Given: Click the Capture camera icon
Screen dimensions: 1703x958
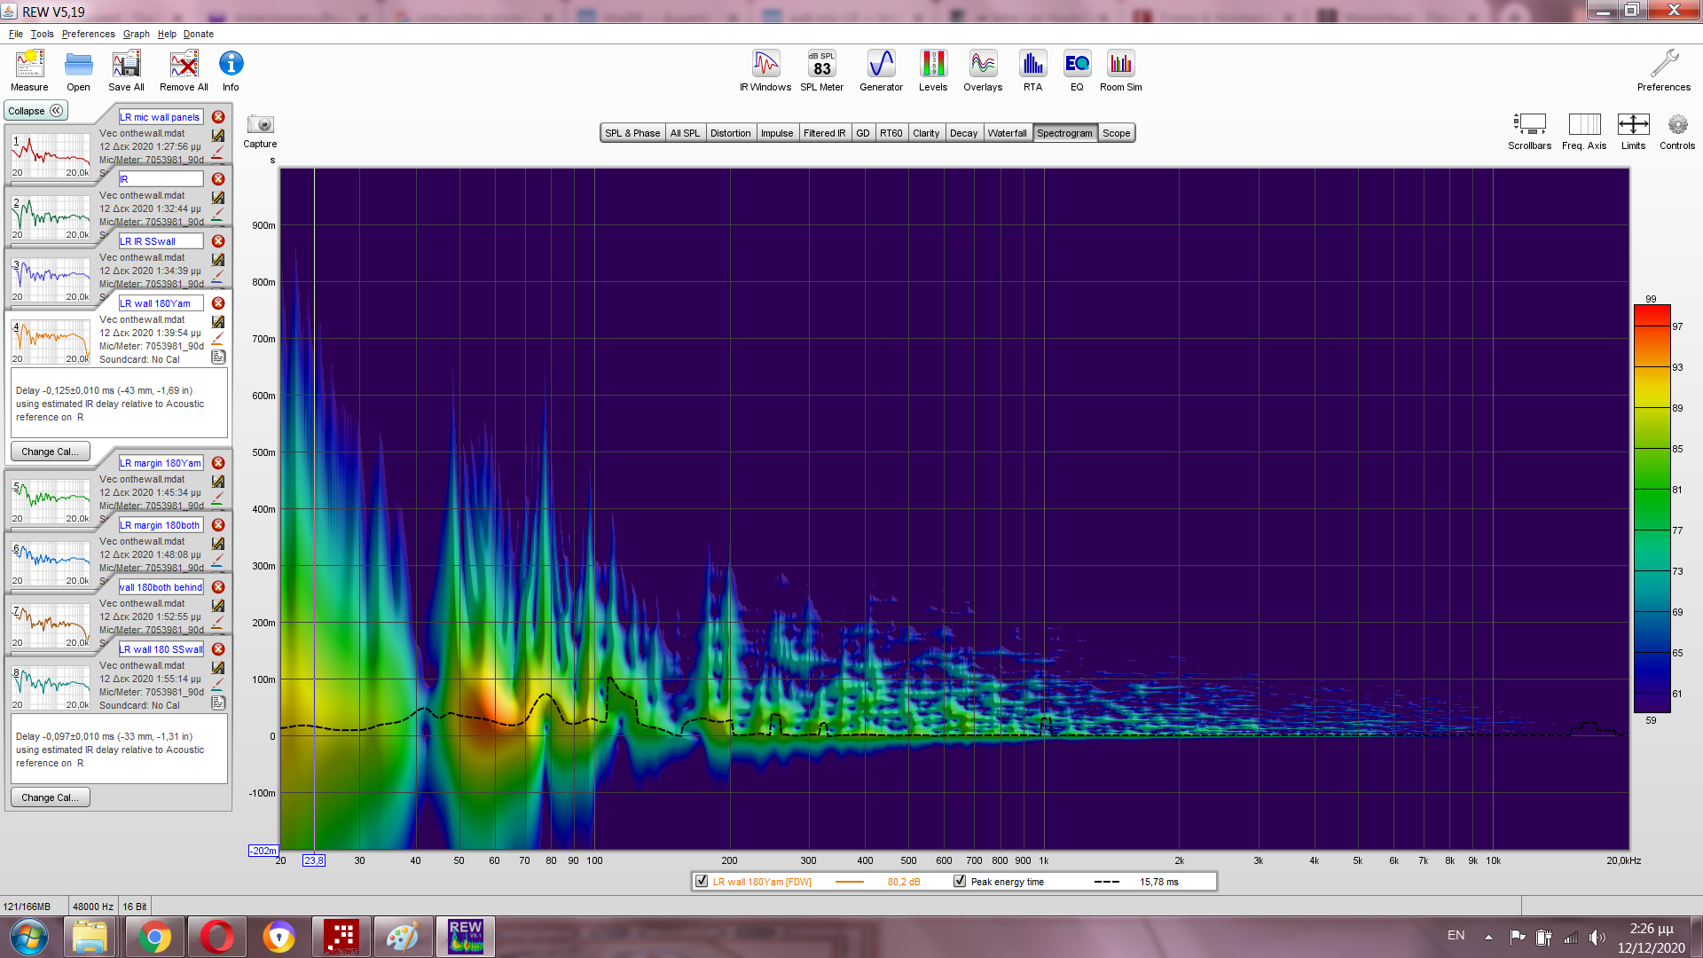Looking at the screenshot, I should pos(260,125).
